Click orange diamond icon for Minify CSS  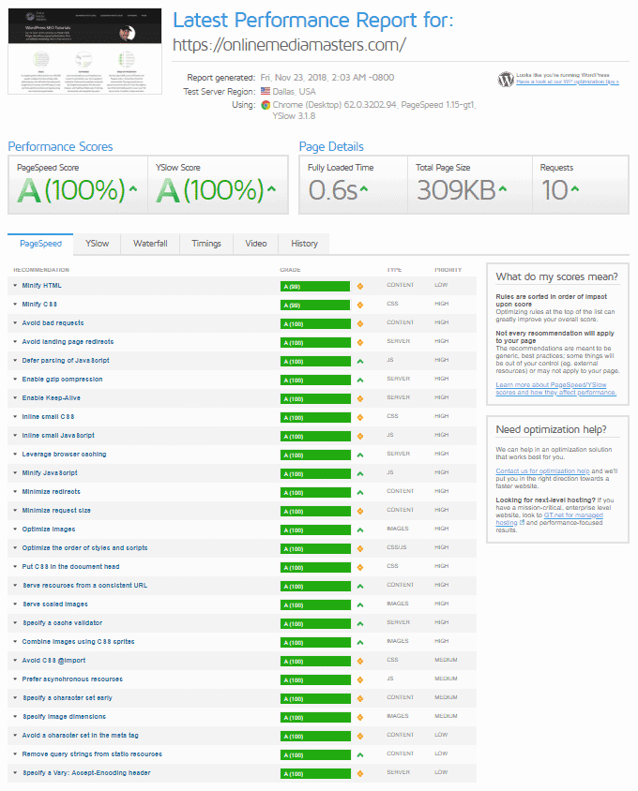tap(360, 306)
